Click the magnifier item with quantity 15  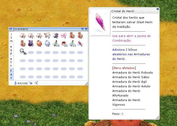coord(23,52)
